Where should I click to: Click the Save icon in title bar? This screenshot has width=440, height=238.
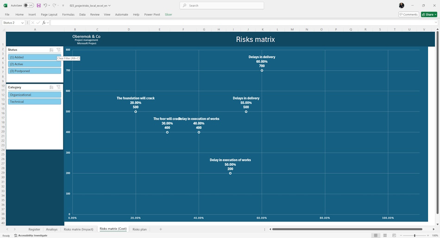pos(39,6)
